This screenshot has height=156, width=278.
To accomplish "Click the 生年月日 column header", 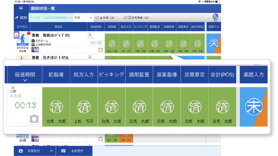I will [x=22, y=27].
